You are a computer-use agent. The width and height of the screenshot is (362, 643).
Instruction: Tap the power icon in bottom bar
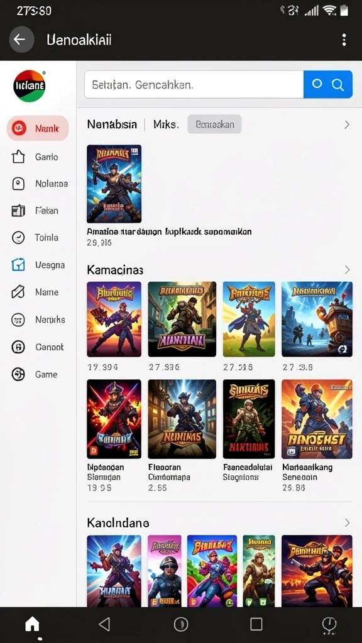329,624
